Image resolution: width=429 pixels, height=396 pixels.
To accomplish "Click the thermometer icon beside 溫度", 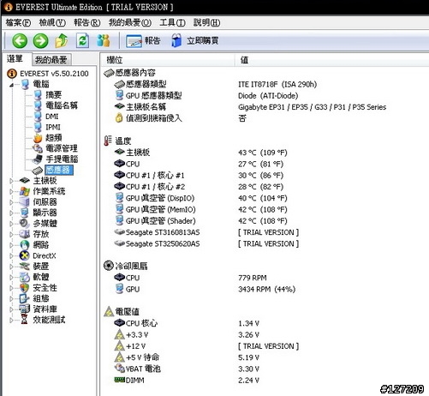I will click(x=108, y=141).
